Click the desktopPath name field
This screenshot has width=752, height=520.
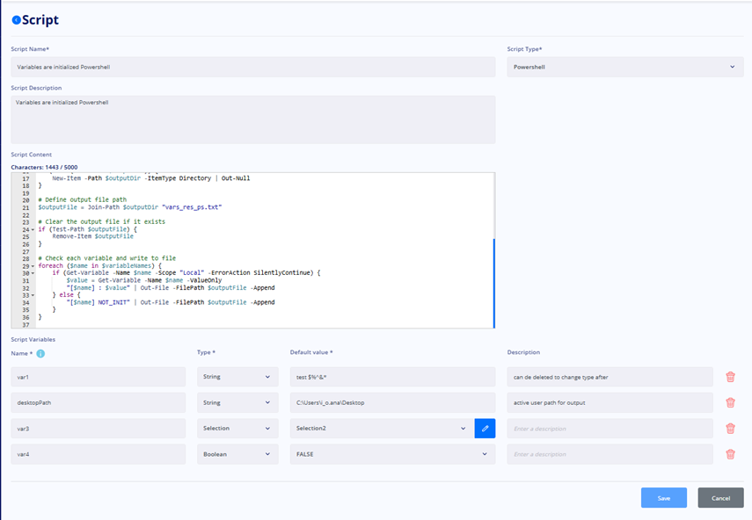pos(99,402)
